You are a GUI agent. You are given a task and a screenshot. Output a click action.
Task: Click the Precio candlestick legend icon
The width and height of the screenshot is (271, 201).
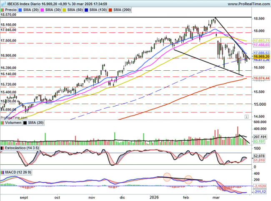click(x=3, y=9)
